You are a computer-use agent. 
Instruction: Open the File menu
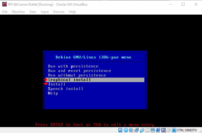pyautogui.click(x=5, y=12)
